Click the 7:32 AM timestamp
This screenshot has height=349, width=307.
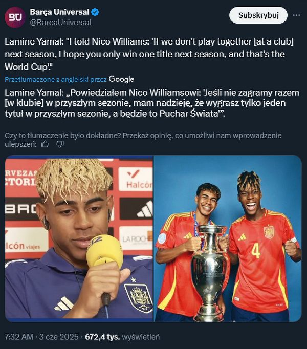(19, 337)
